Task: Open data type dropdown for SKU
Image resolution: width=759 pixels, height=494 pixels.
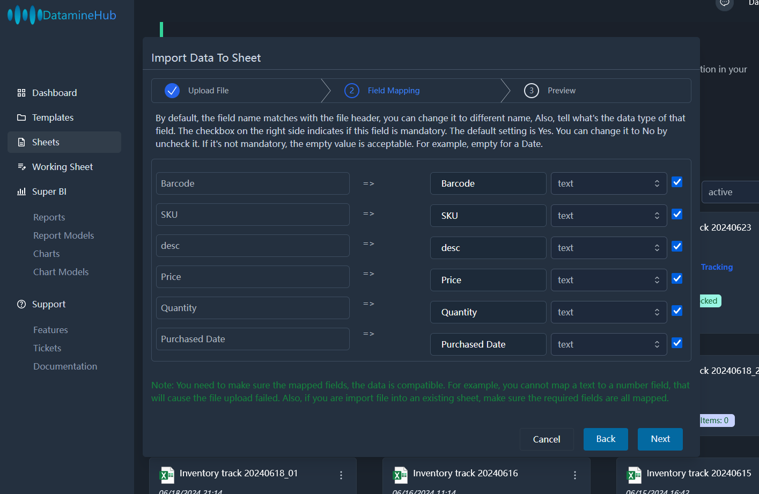Action: 609,216
